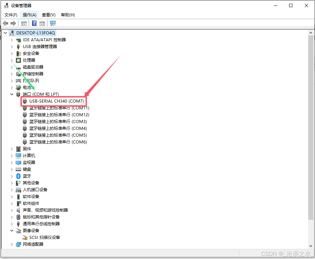Image resolution: width=315 pixels, height=259 pixels.
Task: Expand the 其他设备 node
Action: pyautogui.click(x=12, y=183)
